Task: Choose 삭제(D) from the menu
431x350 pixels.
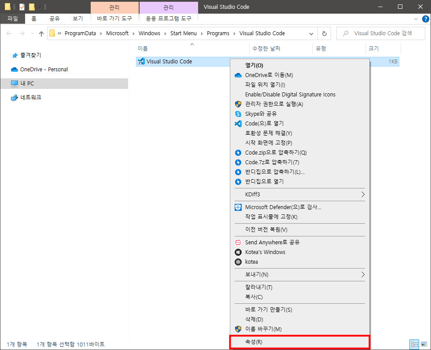Action: pyautogui.click(x=300, y=320)
